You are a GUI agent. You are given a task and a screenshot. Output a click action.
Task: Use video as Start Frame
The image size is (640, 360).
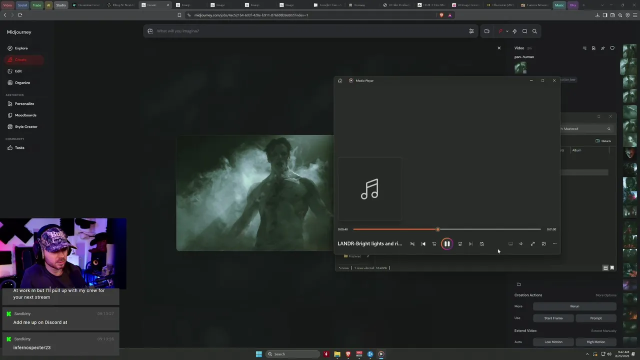click(x=553, y=318)
